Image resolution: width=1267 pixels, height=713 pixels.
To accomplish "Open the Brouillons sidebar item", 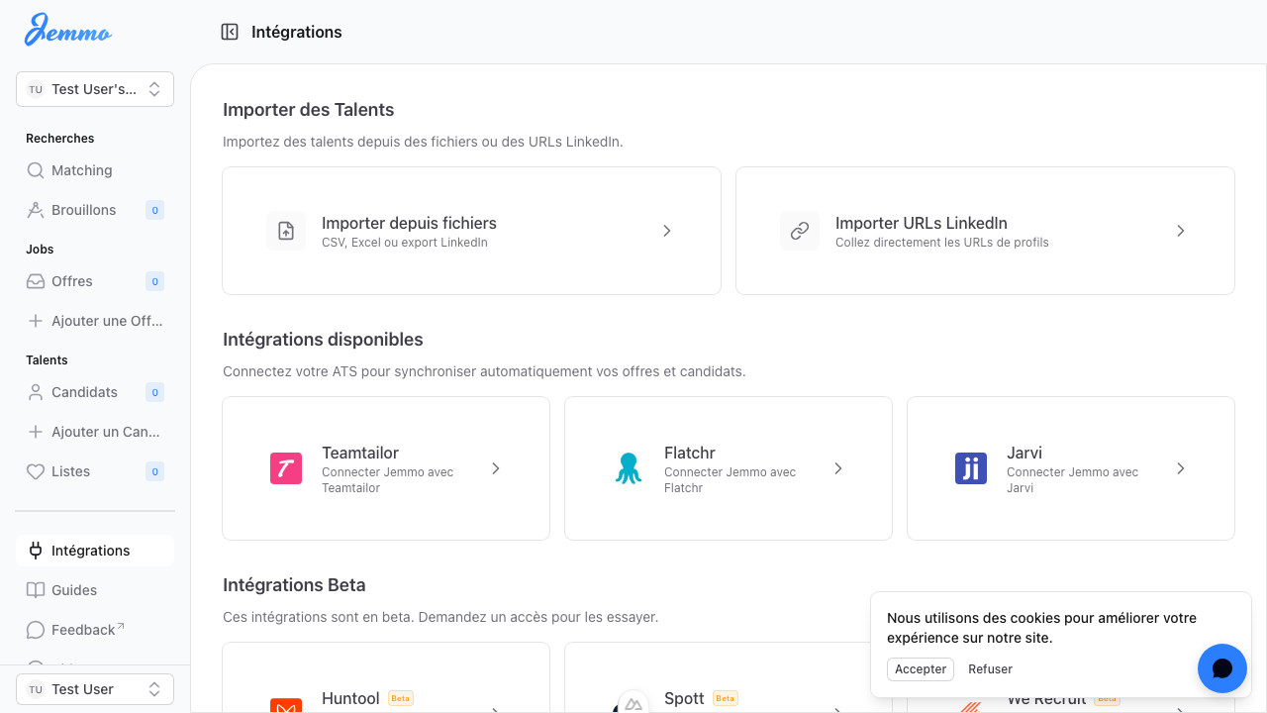I will (83, 210).
